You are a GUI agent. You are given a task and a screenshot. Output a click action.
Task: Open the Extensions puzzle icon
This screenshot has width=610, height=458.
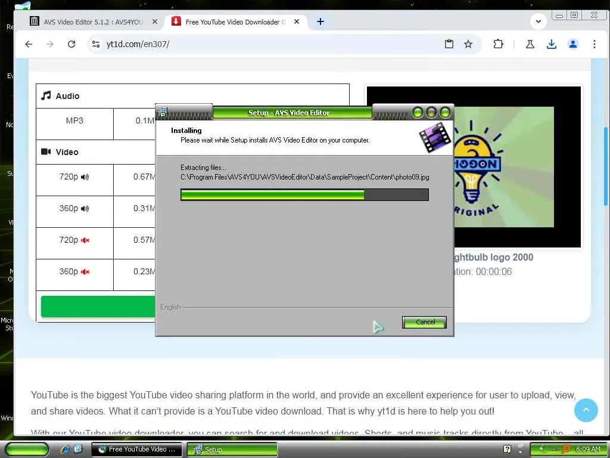point(498,44)
